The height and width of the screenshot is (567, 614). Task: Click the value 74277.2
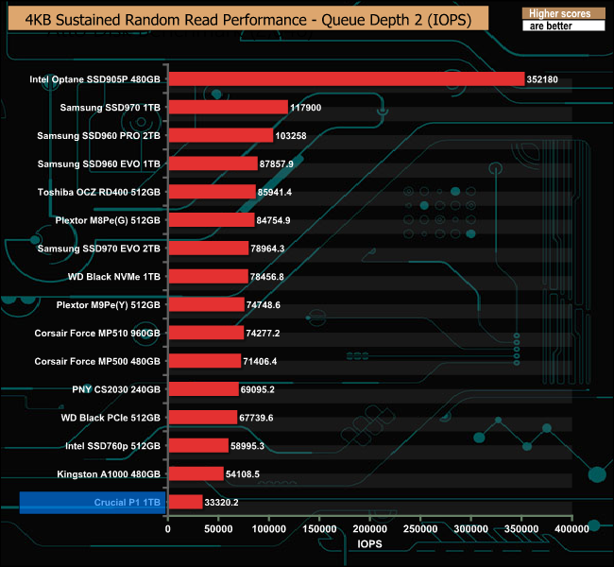pyautogui.click(x=263, y=333)
